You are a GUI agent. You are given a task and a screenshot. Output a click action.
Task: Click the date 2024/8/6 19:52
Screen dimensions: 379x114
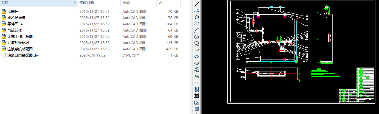click(x=92, y=55)
